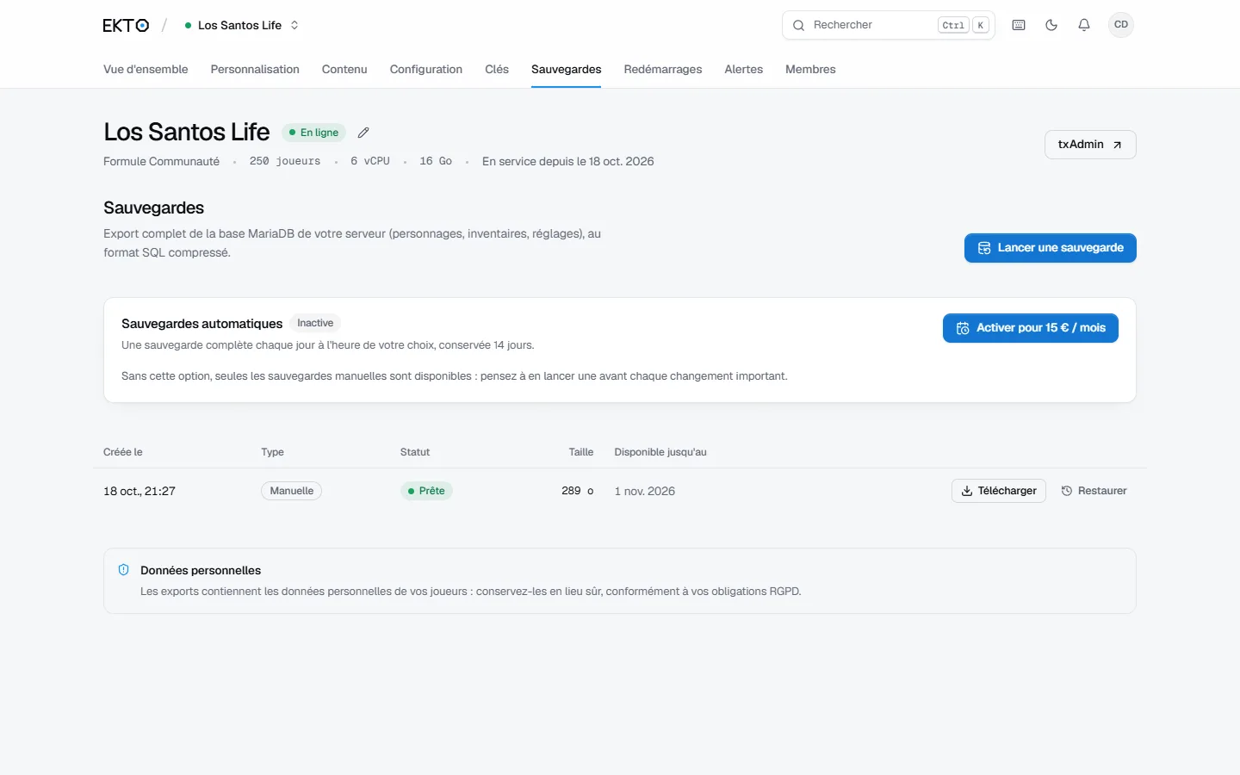Image resolution: width=1240 pixels, height=775 pixels.
Task: Select the Configuration tab
Action: [426, 70]
